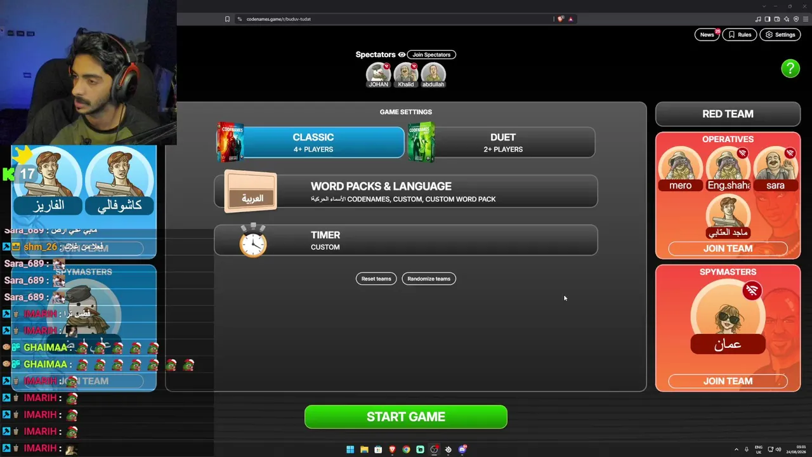Click the red Codenames Classic box art
This screenshot has height=457, width=812.
tap(230, 142)
